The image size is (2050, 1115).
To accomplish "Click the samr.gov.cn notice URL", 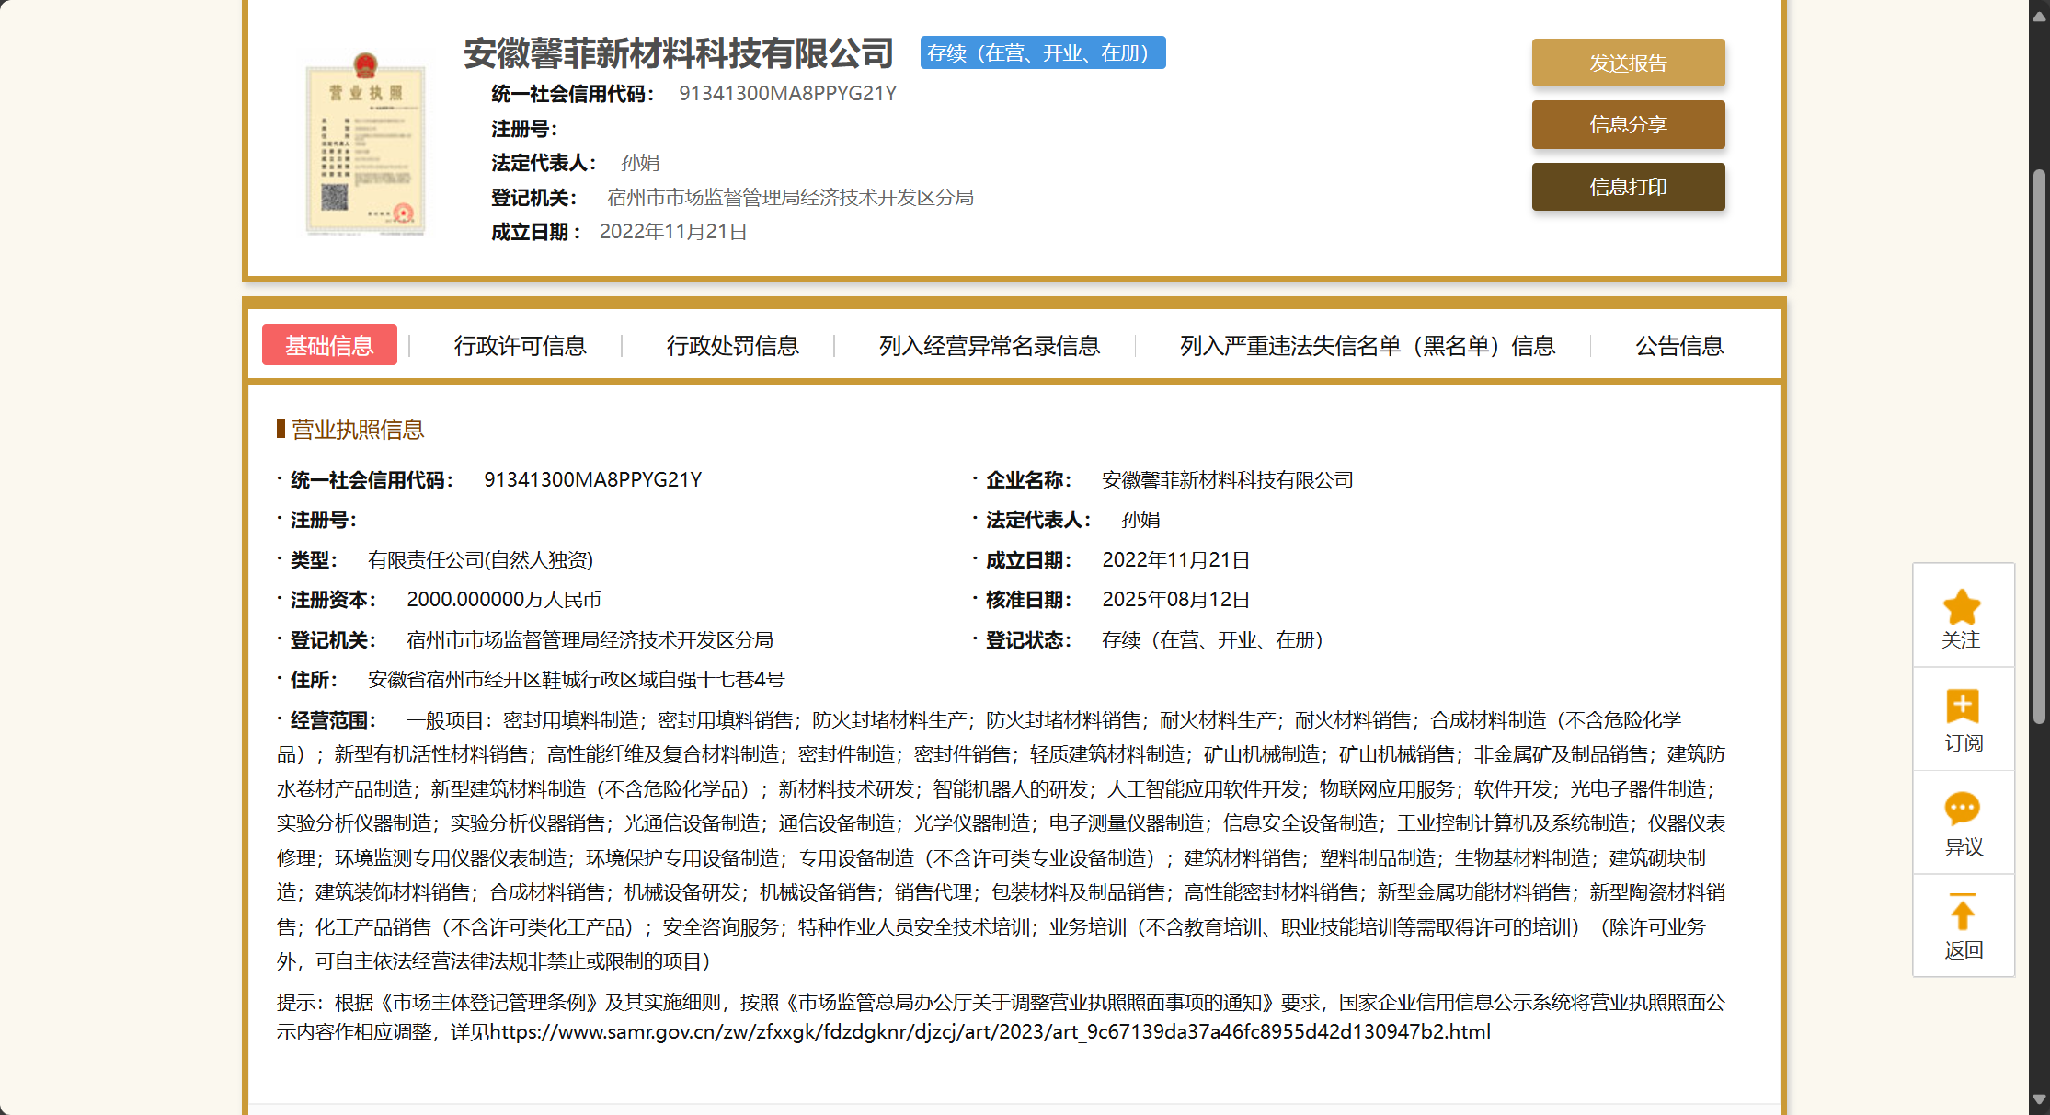I will point(990,1032).
